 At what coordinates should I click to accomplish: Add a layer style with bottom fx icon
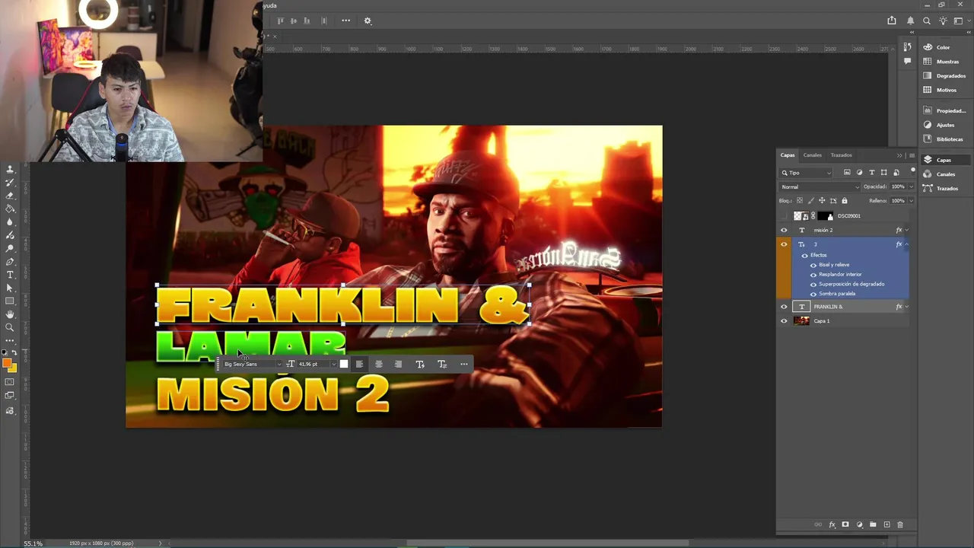pyautogui.click(x=832, y=524)
